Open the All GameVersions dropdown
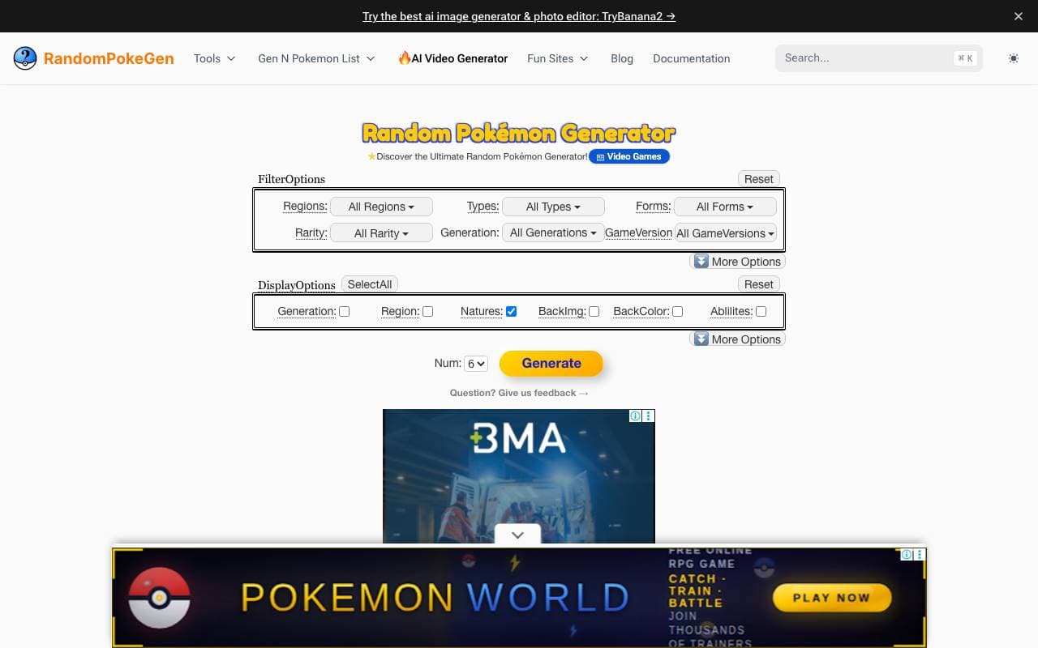This screenshot has height=648, width=1038. click(725, 233)
